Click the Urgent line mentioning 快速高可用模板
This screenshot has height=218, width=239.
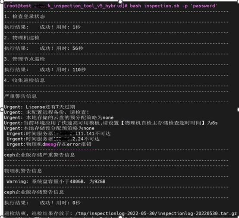click(x=111, y=123)
